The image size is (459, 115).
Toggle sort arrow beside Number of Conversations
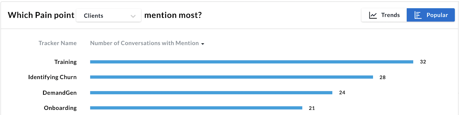click(x=203, y=44)
